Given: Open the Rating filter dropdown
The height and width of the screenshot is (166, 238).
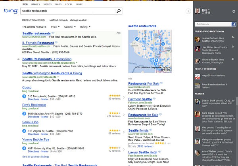Looking at the screenshot, I should (x=86, y=26).
